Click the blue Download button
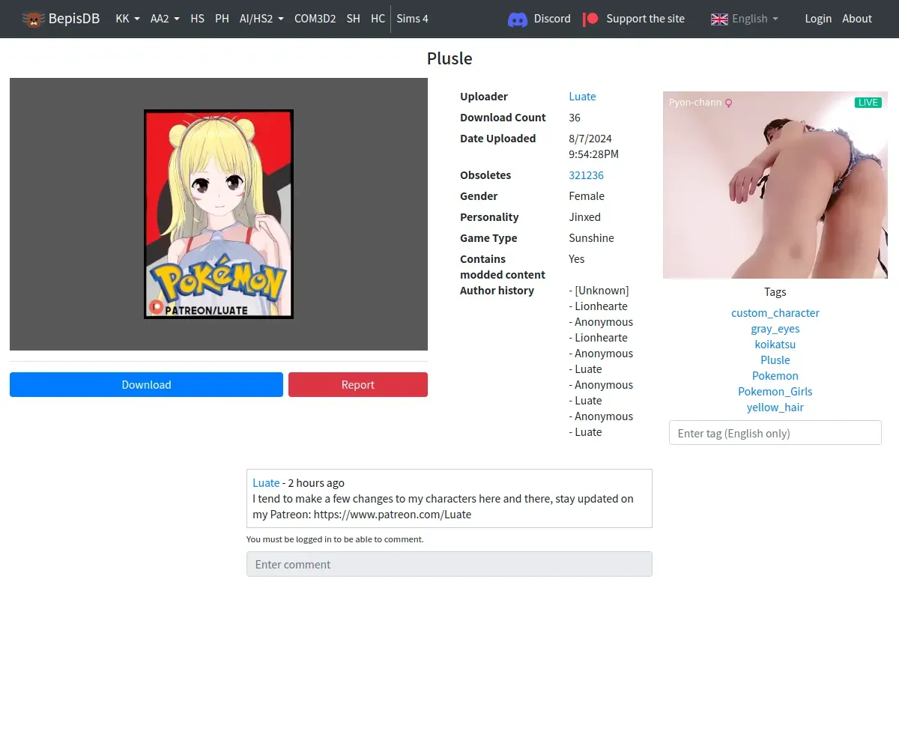This screenshot has width=899, height=749. pyautogui.click(x=146, y=384)
